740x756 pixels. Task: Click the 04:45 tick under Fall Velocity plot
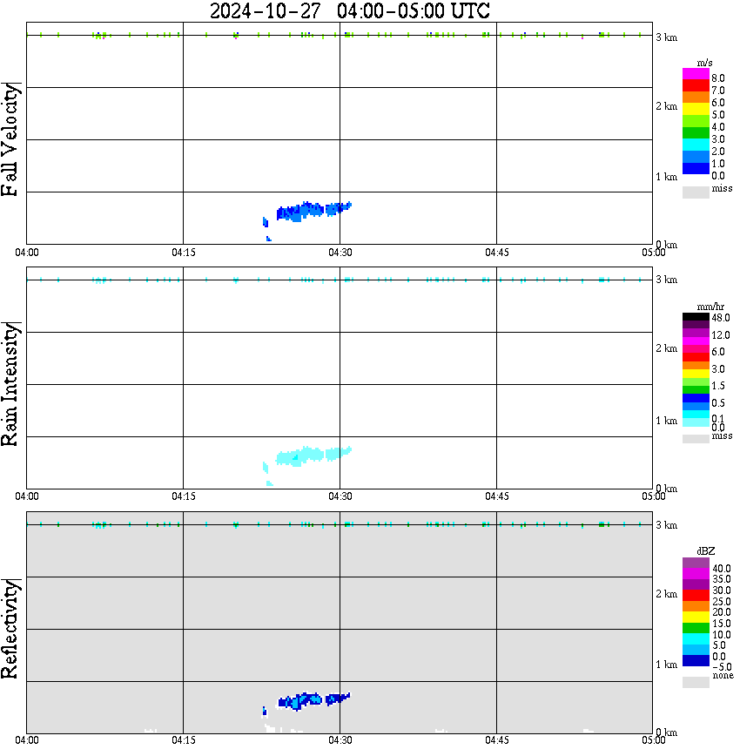[496, 253]
